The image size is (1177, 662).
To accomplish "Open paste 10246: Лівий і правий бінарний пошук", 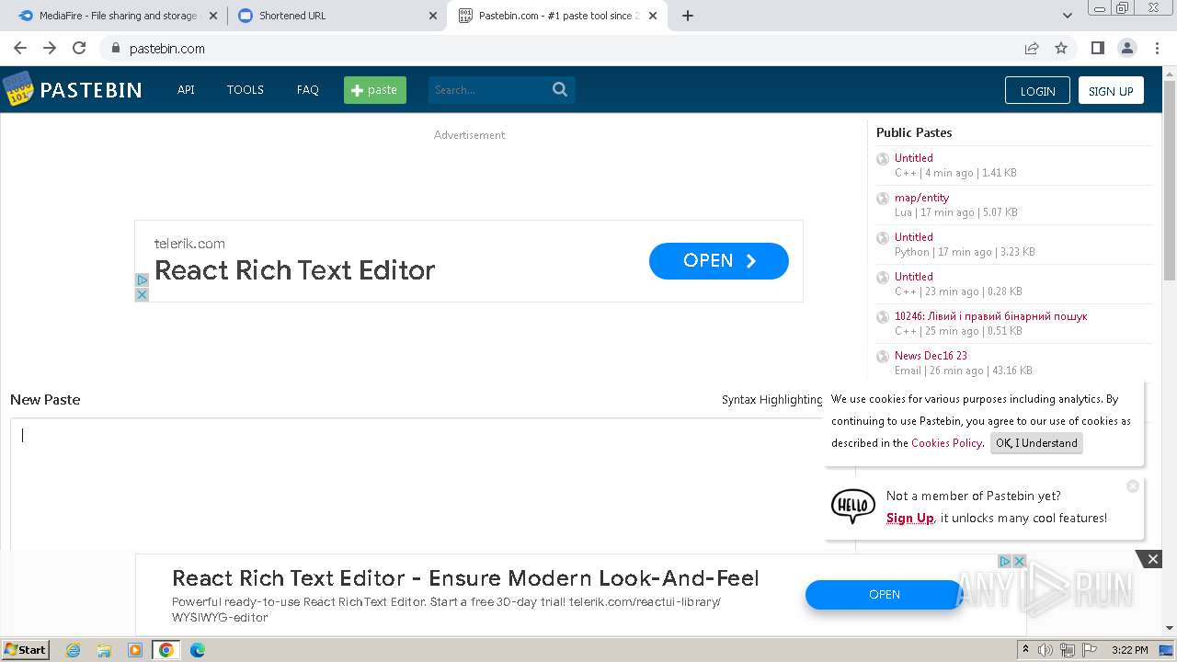I will pos(990,316).
